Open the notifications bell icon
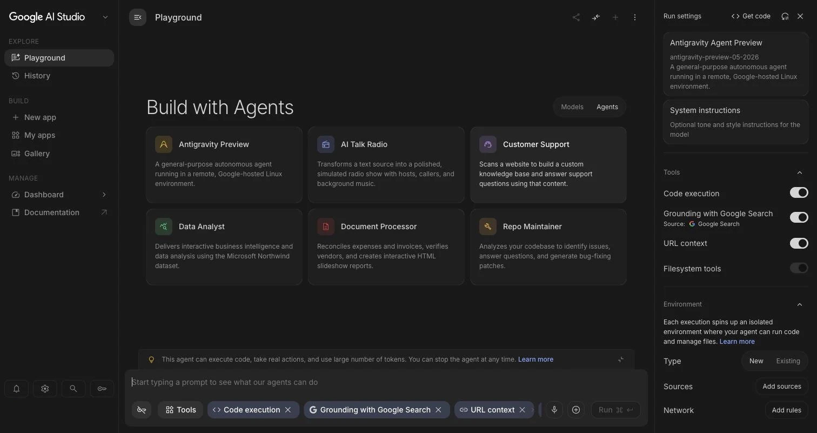Screen dimensions: 817x433 [16, 388]
